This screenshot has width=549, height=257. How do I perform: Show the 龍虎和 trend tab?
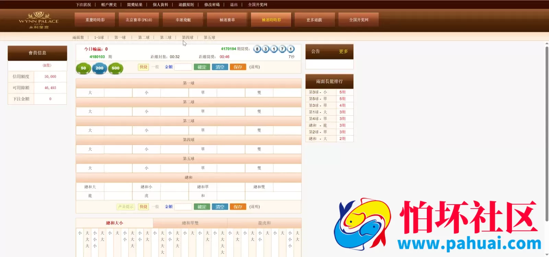pyautogui.click(x=264, y=223)
